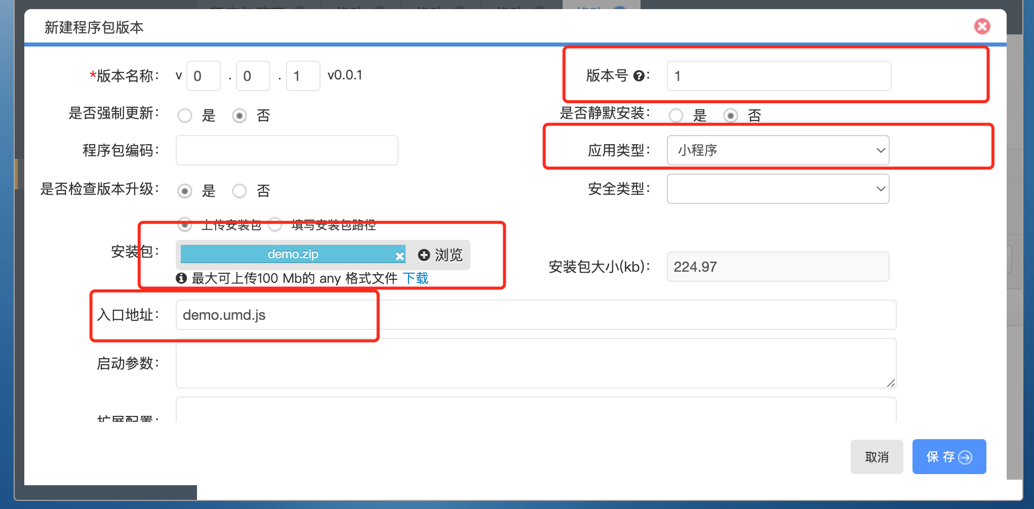Image resolution: width=1034 pixels, height=509 pixels.
Task: Select 否 for 是否检查版本升级
Action: pos(240,191)
